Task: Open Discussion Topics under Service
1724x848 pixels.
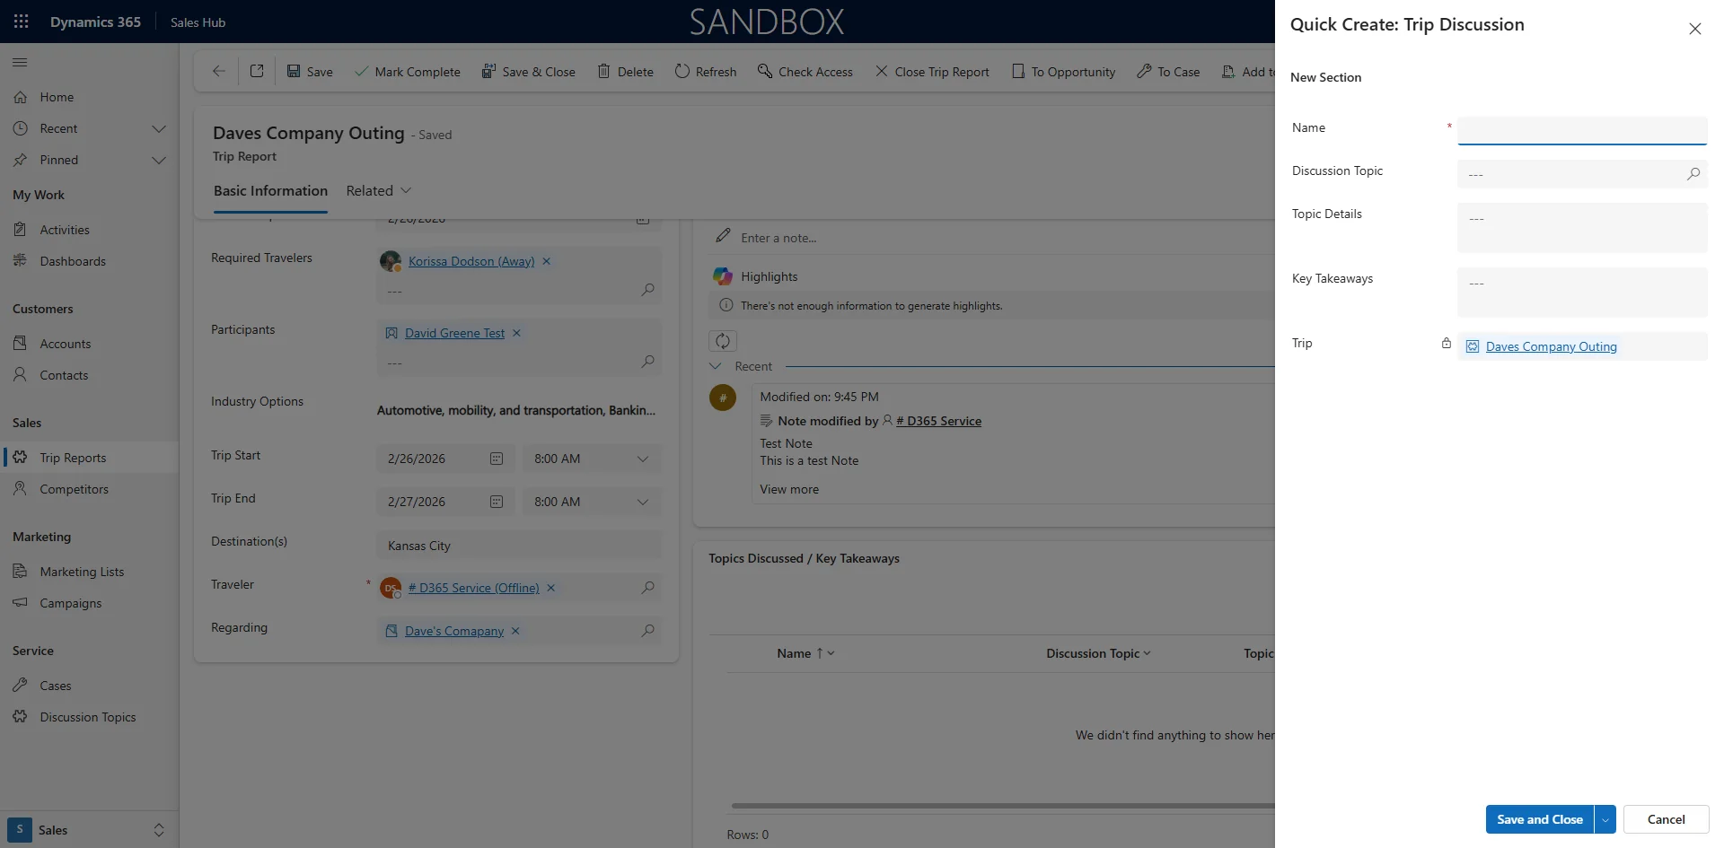Action: [x=86, y=716]
